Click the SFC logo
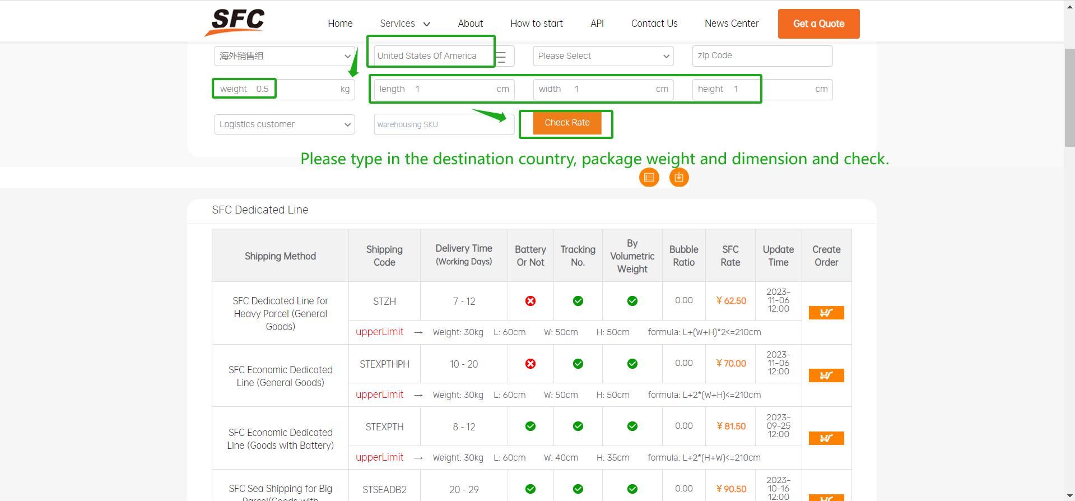This screenshot has width=1075, height=501. pyautogui.click(x=235, y=22)
